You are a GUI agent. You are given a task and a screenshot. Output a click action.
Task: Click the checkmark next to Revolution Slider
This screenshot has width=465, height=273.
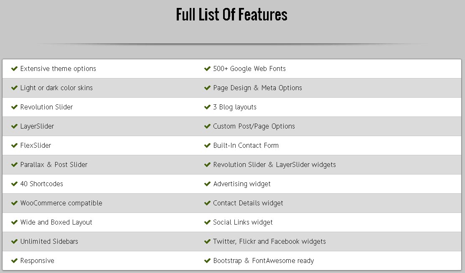[14, 107]
